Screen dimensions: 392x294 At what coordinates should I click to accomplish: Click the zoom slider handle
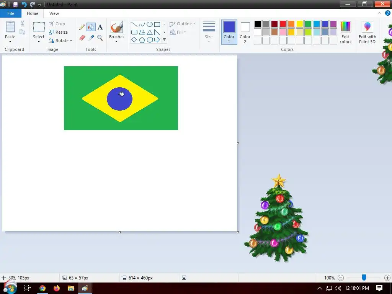coord(364,278)
